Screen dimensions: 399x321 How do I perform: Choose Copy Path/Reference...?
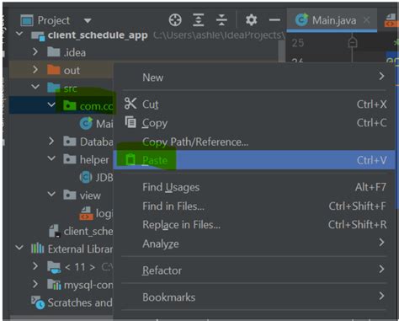254,142
